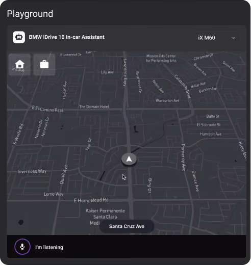The height and width of the screenshot is (265, 251).
Task: Click the BMW iDrive 10 In-car Assistant title
Action: pos(66,37)
